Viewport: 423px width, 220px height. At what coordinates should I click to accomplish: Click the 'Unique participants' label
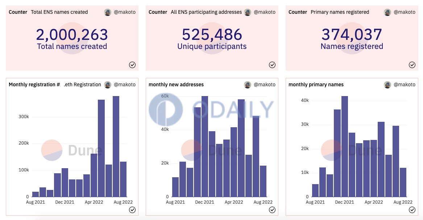coord(212,46)
